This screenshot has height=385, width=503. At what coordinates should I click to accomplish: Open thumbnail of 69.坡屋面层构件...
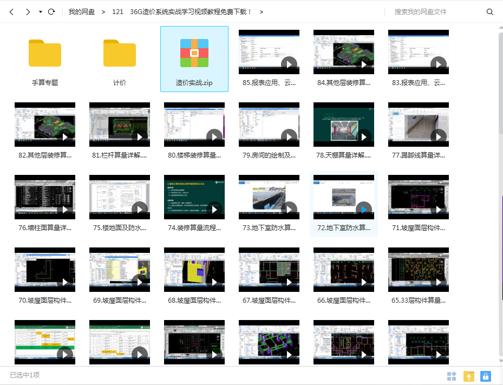tap(120, 270)
